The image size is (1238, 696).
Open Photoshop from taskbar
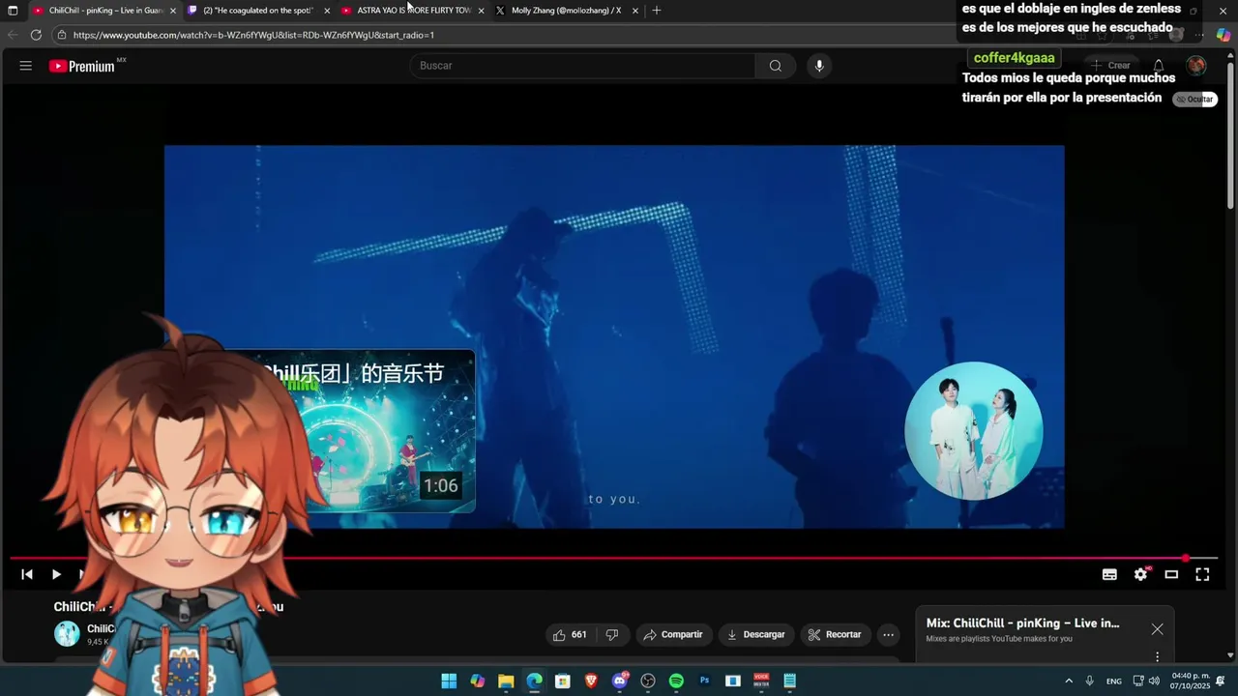[705, 681]
